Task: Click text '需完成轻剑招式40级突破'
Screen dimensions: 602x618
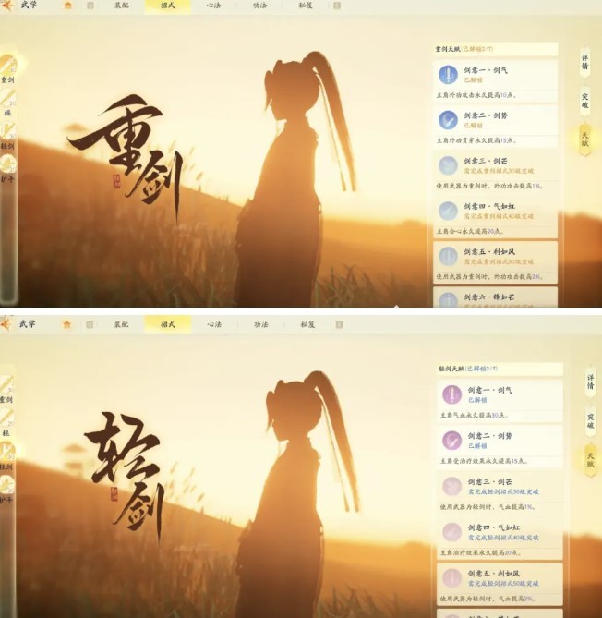Action: coord(503,538)
